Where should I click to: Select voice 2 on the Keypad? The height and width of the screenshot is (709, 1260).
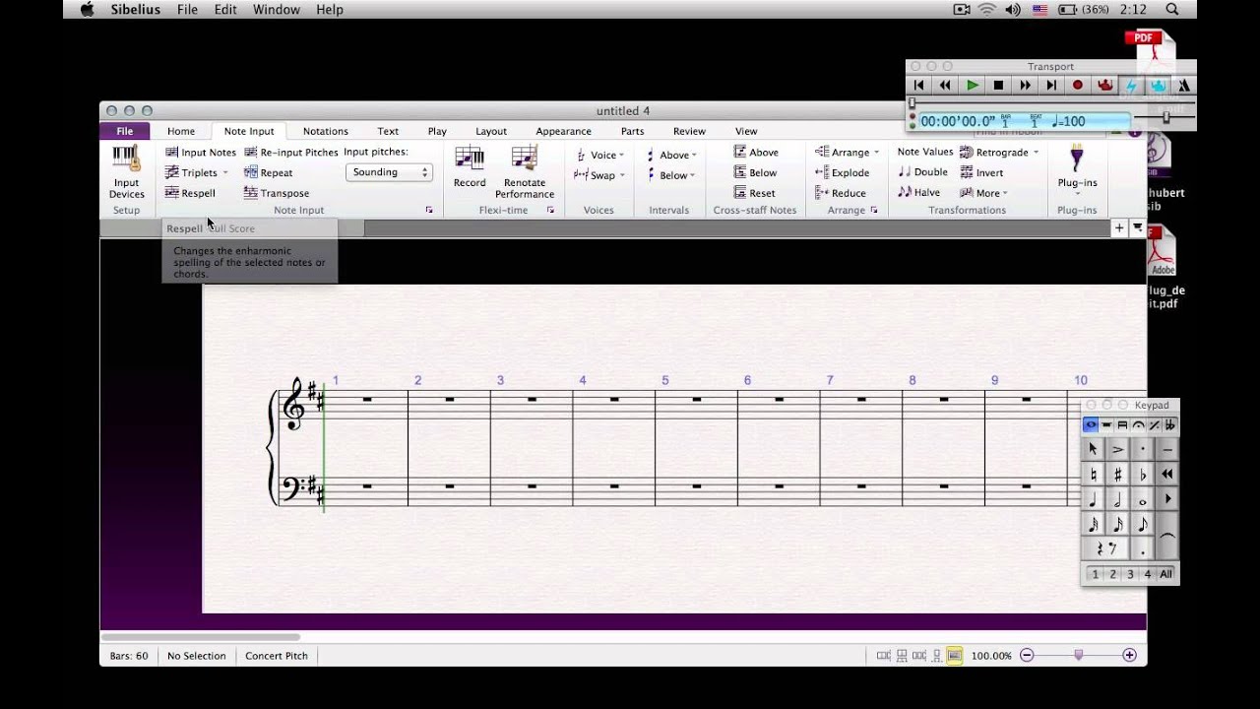pos(1112,574)
